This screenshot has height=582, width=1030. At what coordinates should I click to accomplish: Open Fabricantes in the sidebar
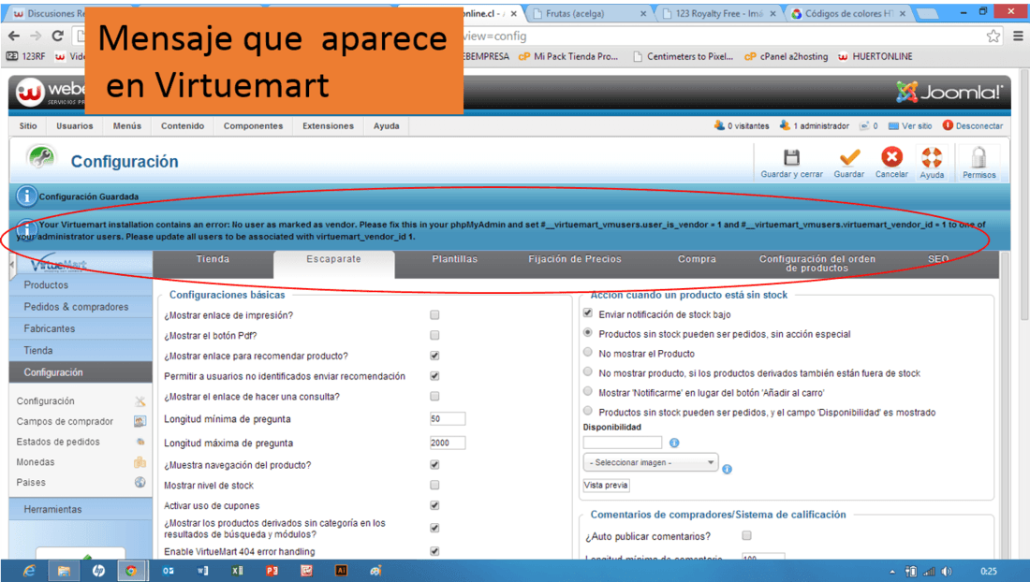coord(81,328)
